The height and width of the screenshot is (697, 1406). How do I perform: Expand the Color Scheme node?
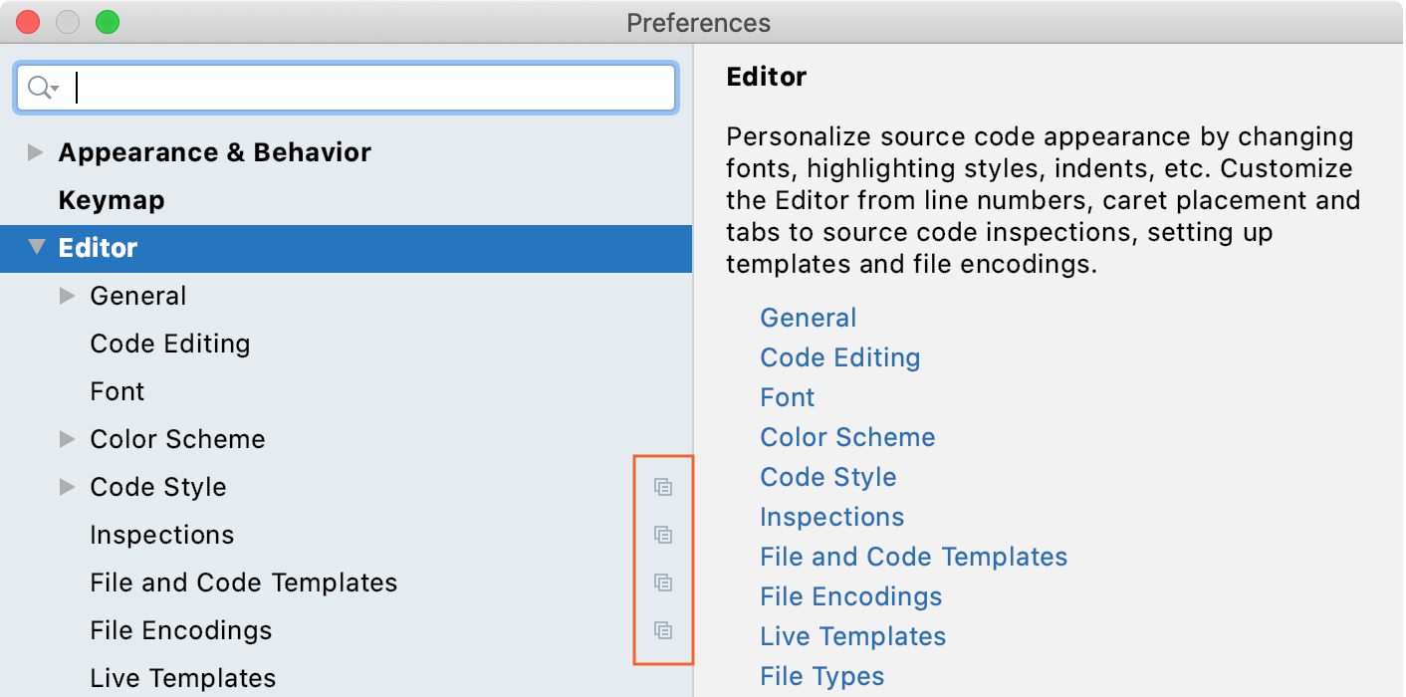(68, 439)
